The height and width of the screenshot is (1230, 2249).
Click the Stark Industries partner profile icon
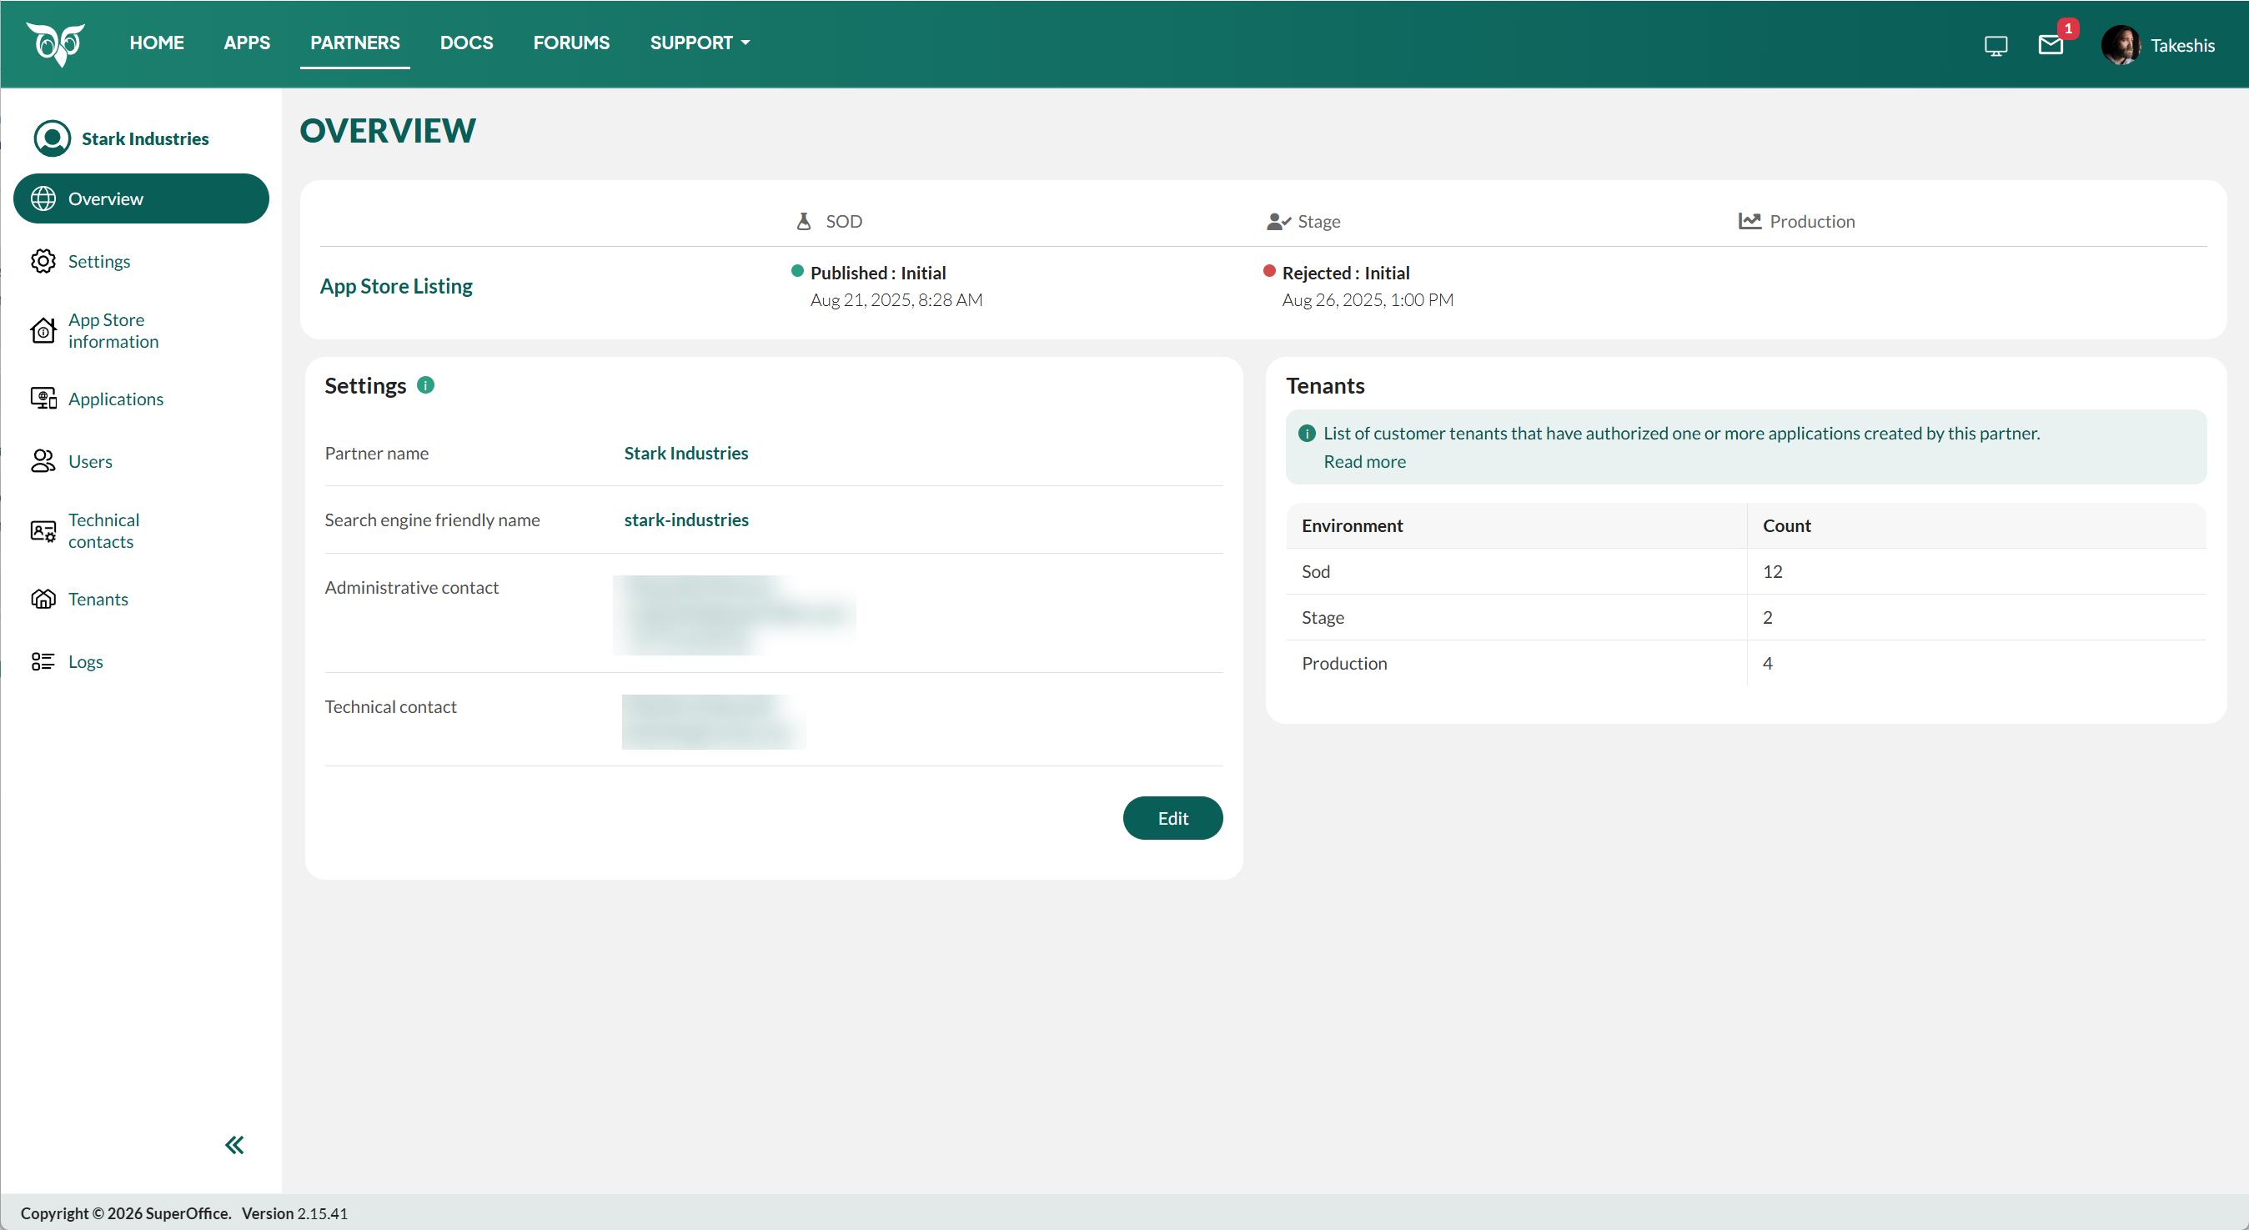click(52, 138)
